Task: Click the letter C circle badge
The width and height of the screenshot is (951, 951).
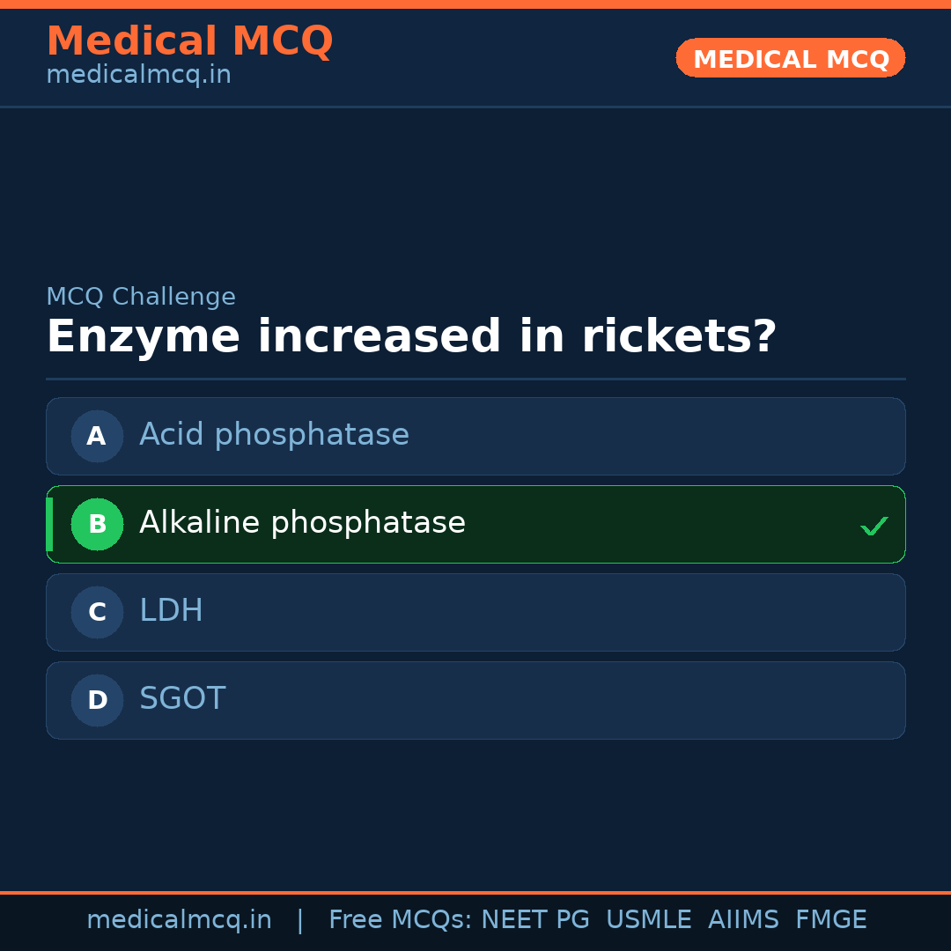Action: point(97,612)
